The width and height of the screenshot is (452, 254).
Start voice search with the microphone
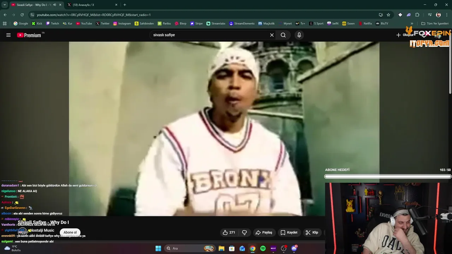coord(299,35)
